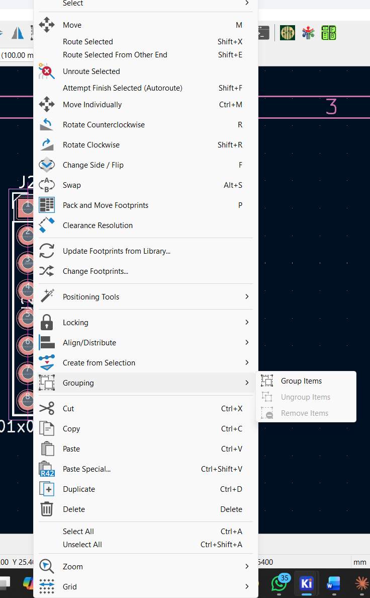The image size is (370, 598).
Task: Choose Unselect All menu entry
Action: click(146, 545)
